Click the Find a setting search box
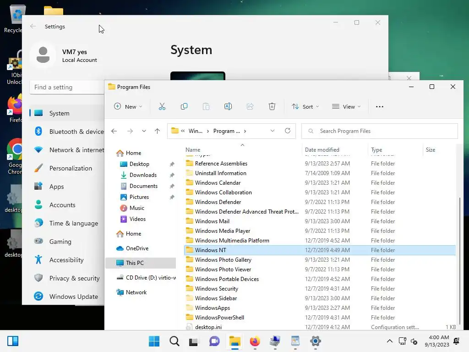The width and height of the screenshot is (469, 352). [67, 87]
